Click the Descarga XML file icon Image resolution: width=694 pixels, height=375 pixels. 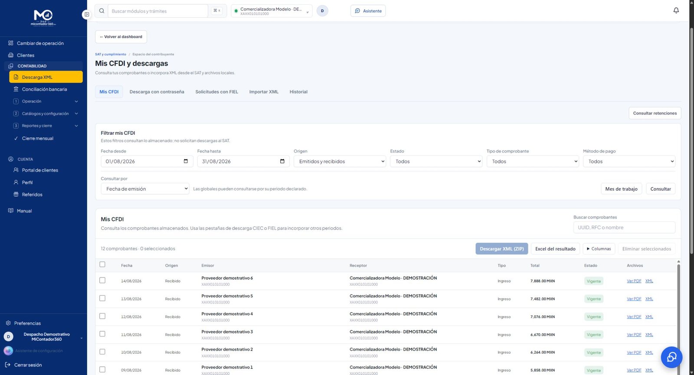[16, 77]
